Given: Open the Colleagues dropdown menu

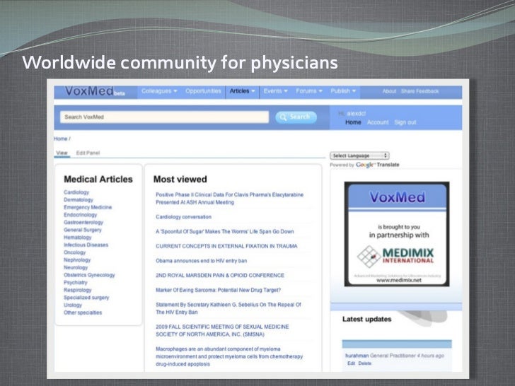Looking at the screenshot, I should point(159,91).
